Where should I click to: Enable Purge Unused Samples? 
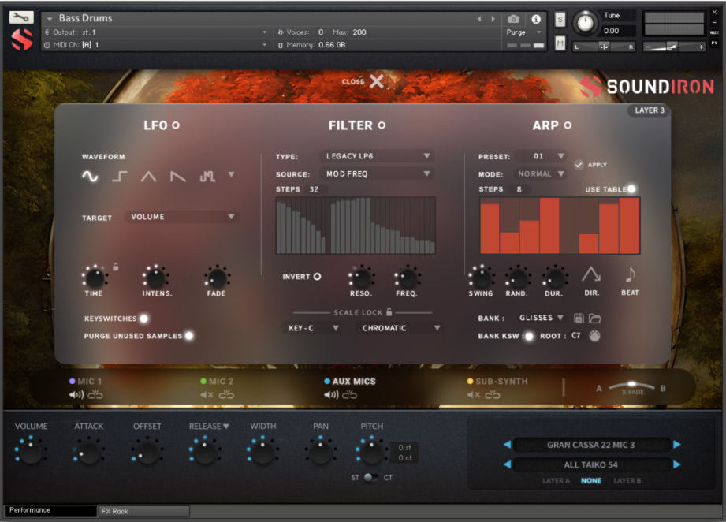coord(188,335)
